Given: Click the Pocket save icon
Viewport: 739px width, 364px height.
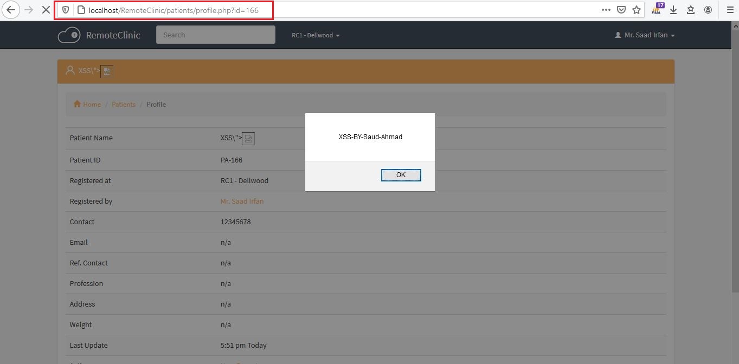Looking at the screenshot, I should [621, 10].
